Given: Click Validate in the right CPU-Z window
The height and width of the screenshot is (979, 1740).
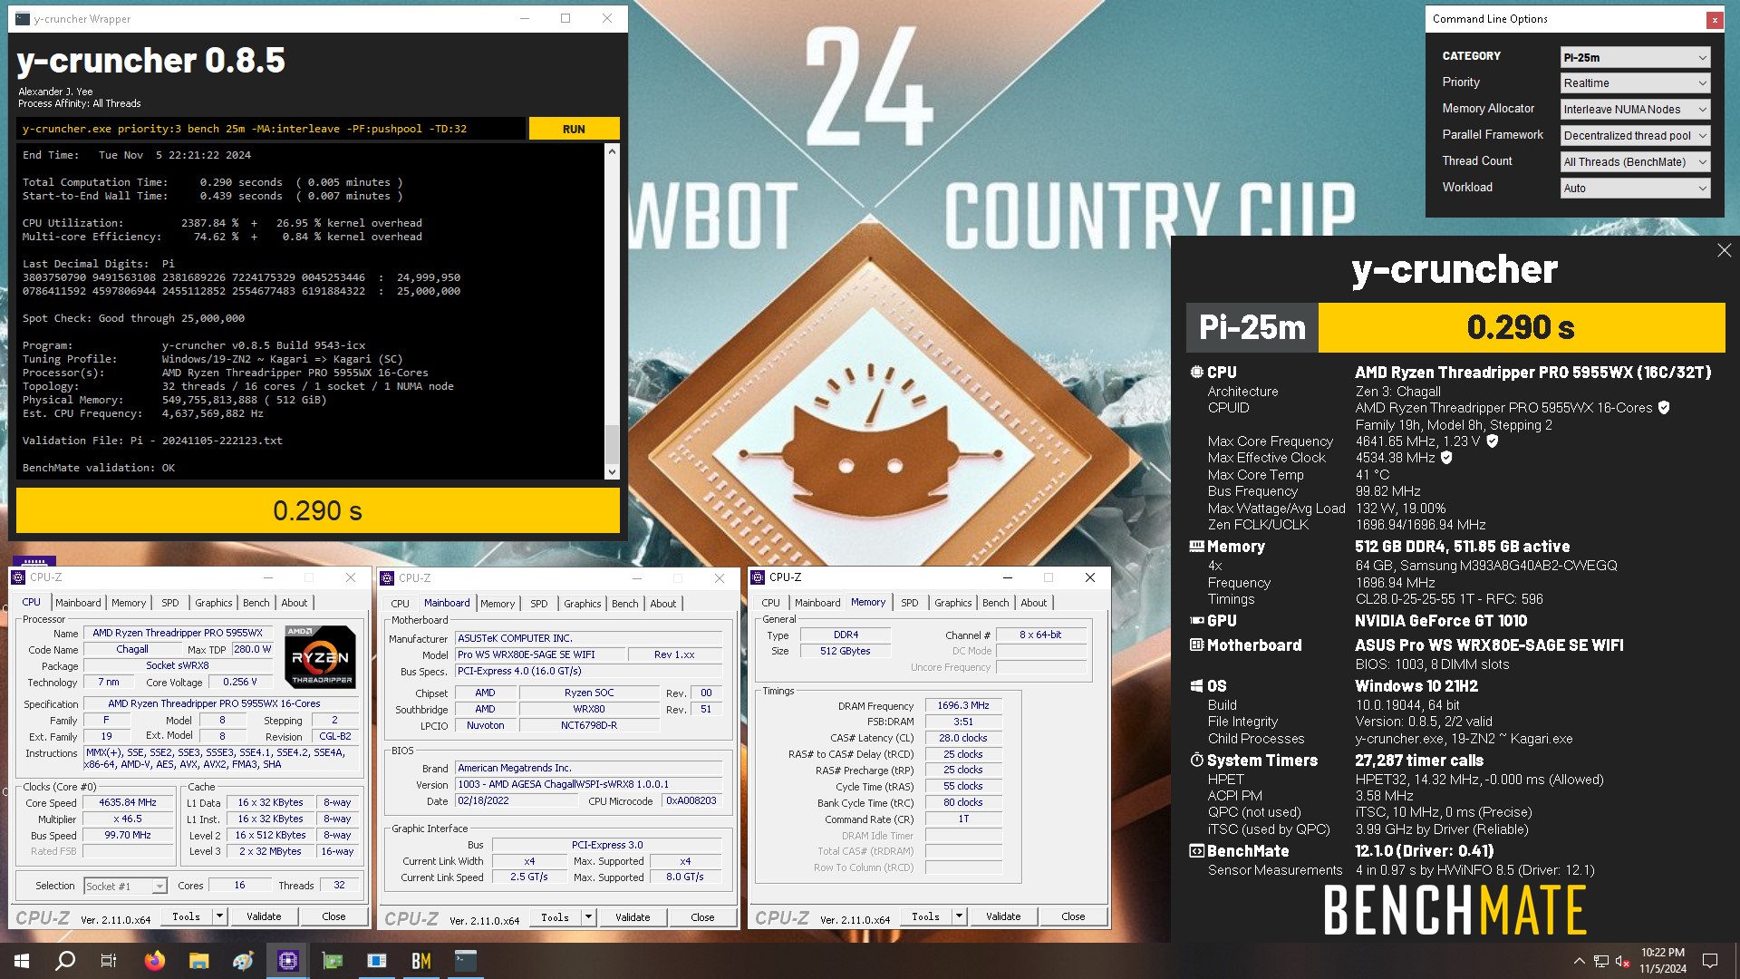Looking at the screenshot, I should (x=1003, y=916).
